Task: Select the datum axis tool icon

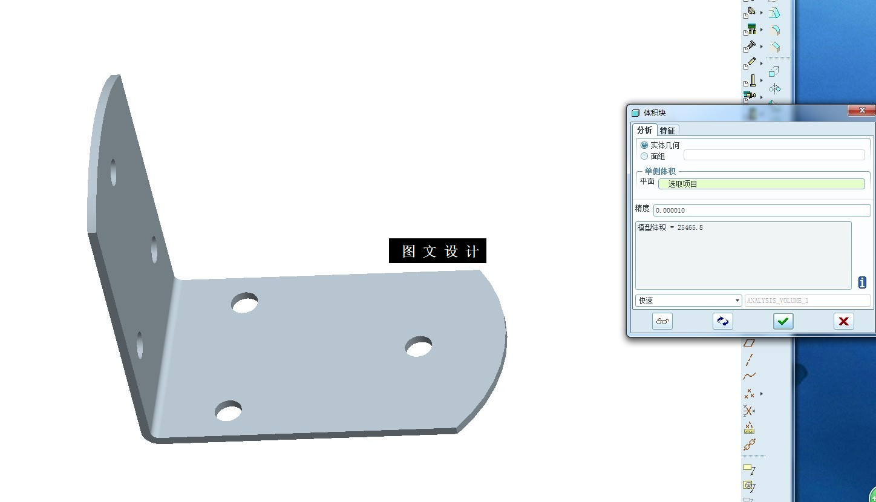Action: 750,360
